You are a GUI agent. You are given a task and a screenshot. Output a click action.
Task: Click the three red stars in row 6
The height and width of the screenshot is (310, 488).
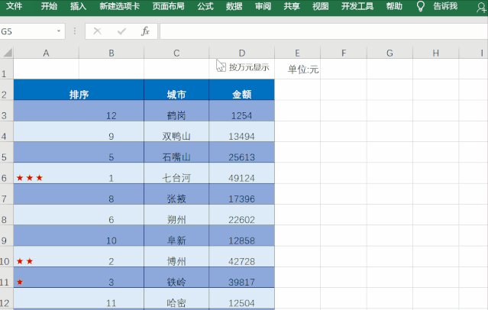click(30, 178)
